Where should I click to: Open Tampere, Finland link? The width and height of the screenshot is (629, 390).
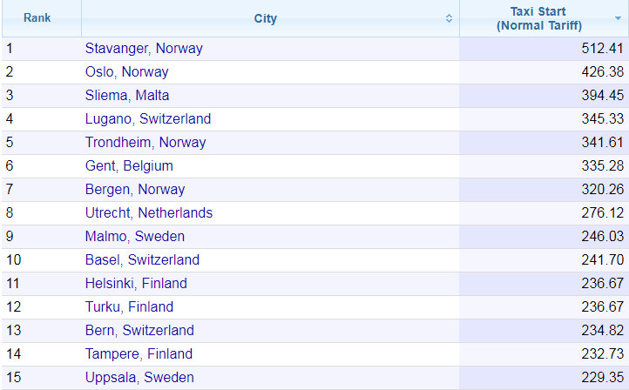pyautogui.click(x=139, y=354)
